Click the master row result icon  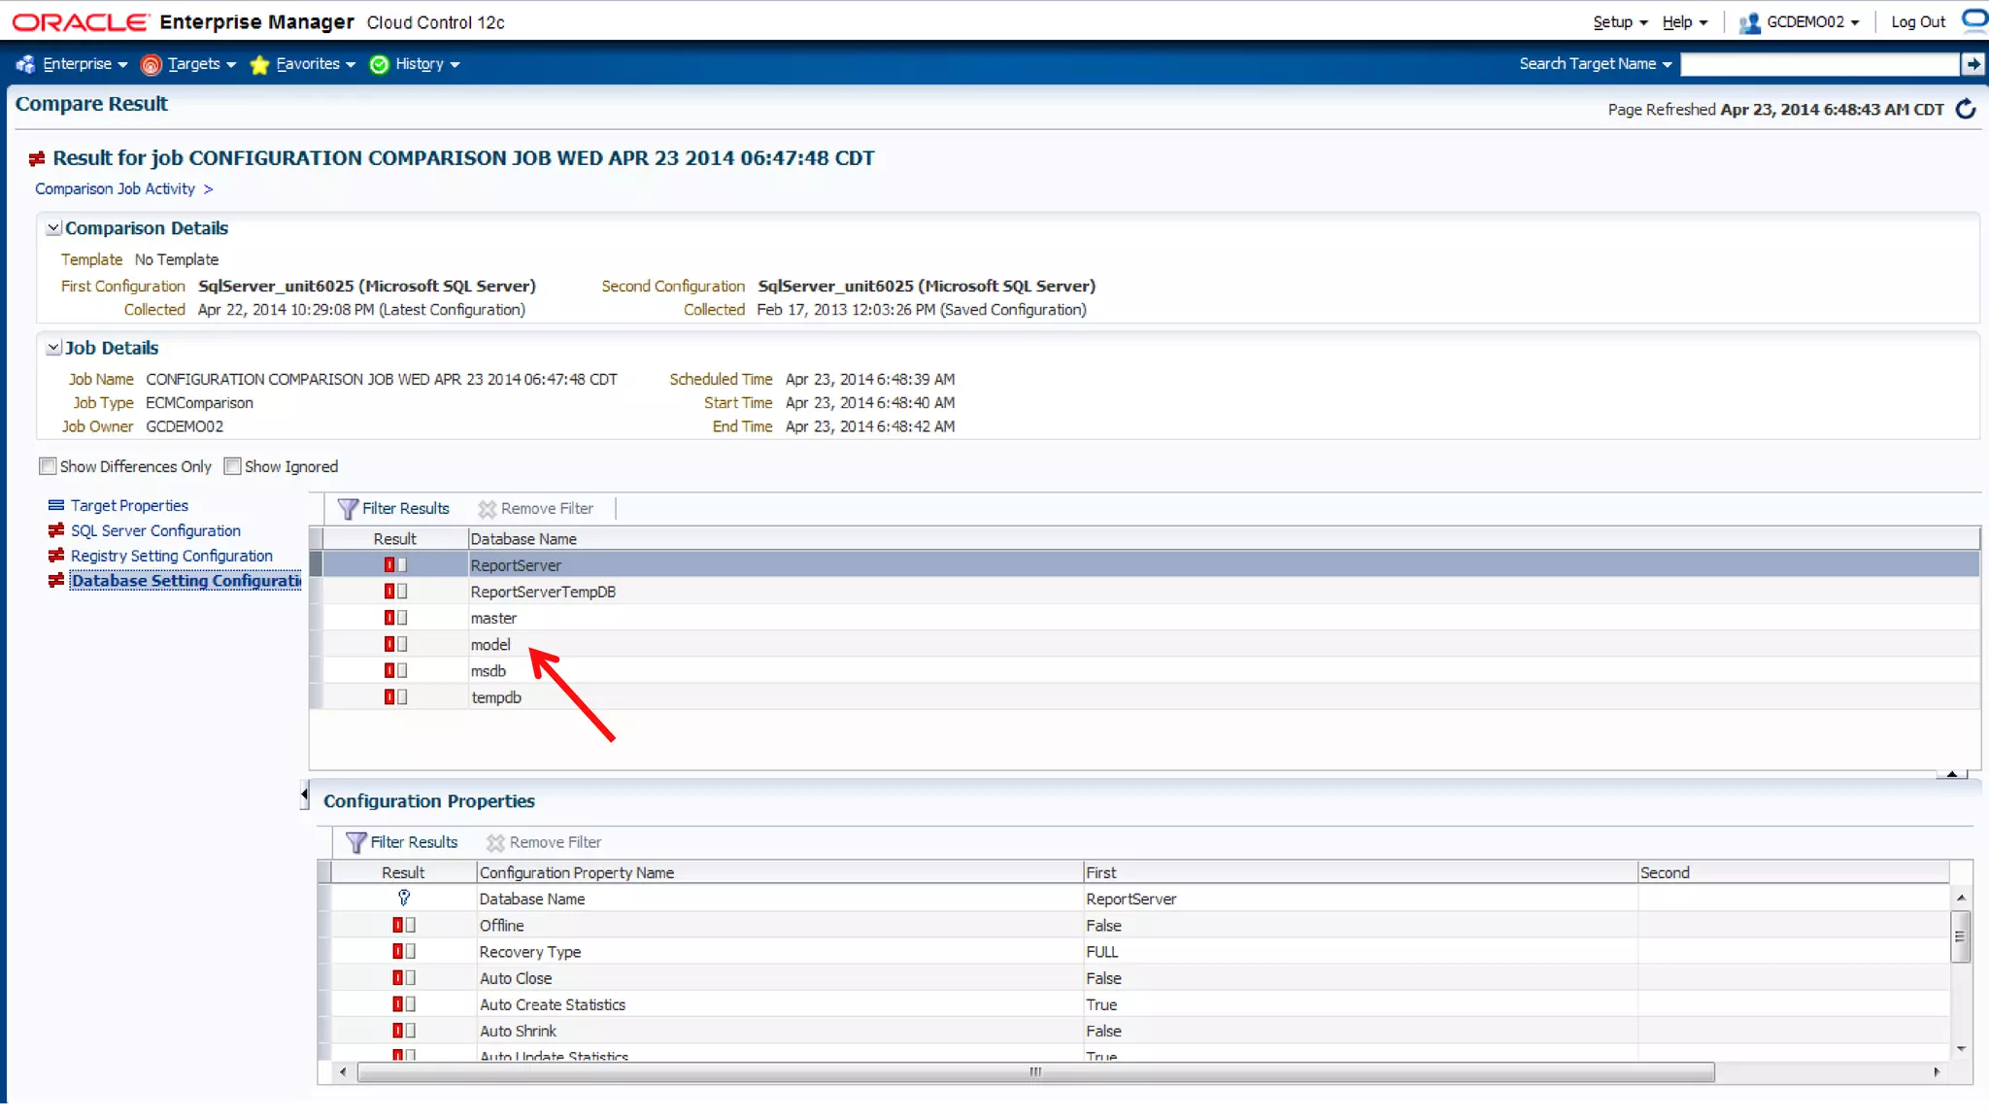coord(395,618)
